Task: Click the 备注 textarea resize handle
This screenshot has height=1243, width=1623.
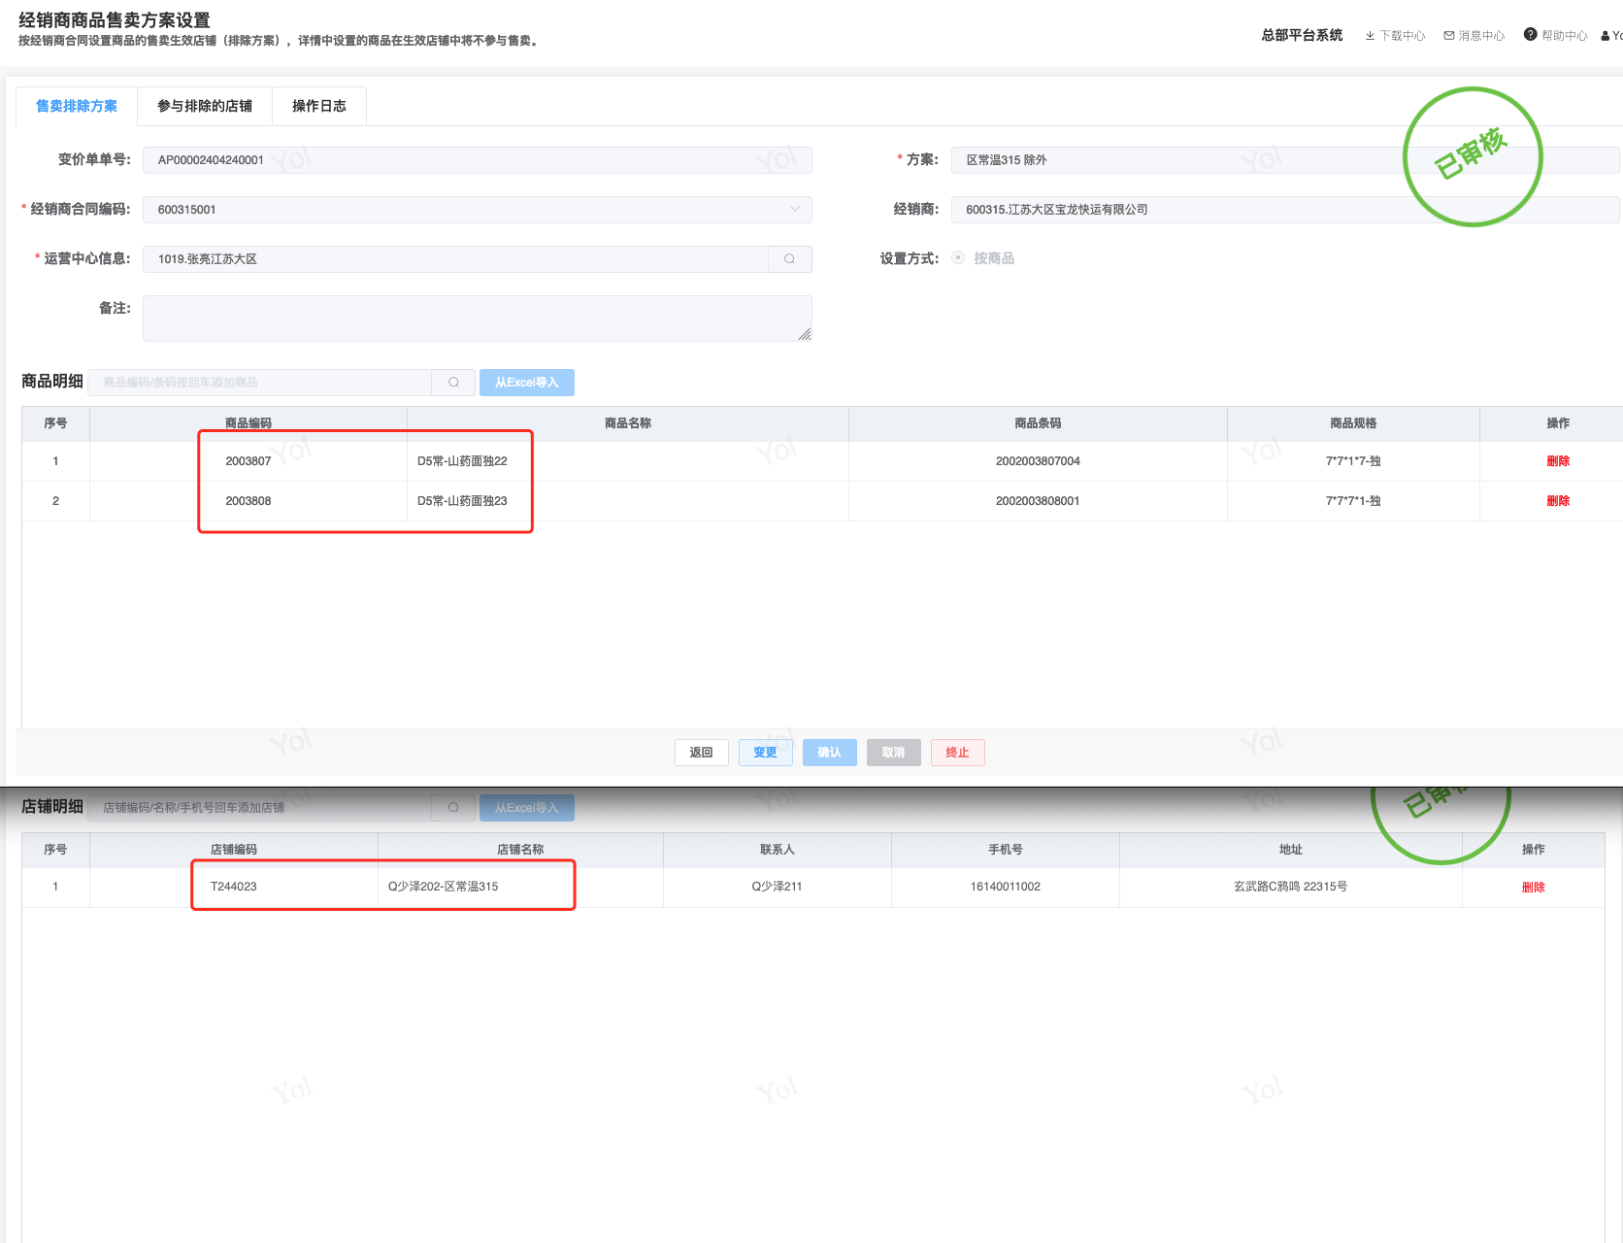Action: pyautogui.click(x=805, y=334)
